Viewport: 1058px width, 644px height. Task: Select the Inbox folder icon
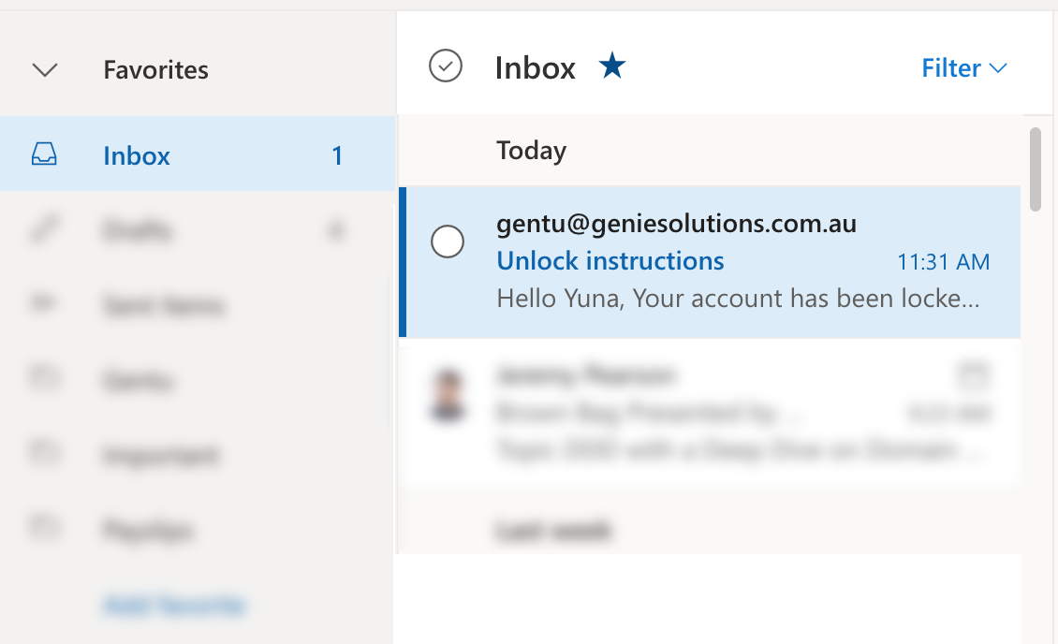(x=45, y=155)
